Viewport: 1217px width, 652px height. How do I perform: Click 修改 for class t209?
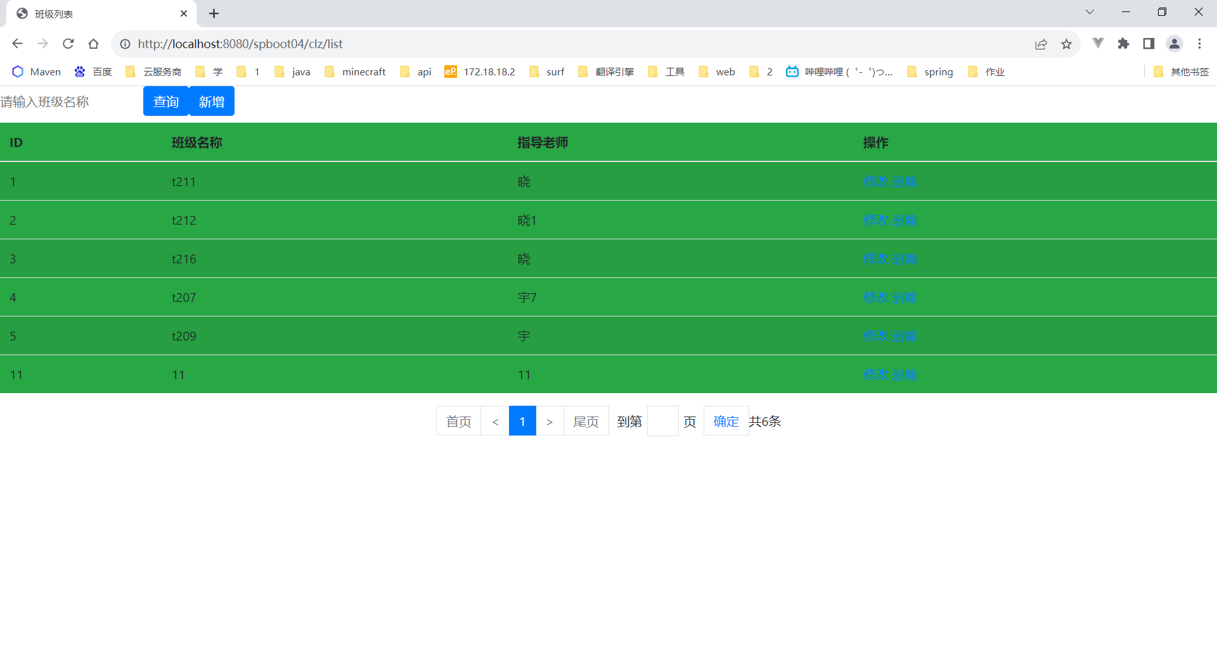[875, 336]
